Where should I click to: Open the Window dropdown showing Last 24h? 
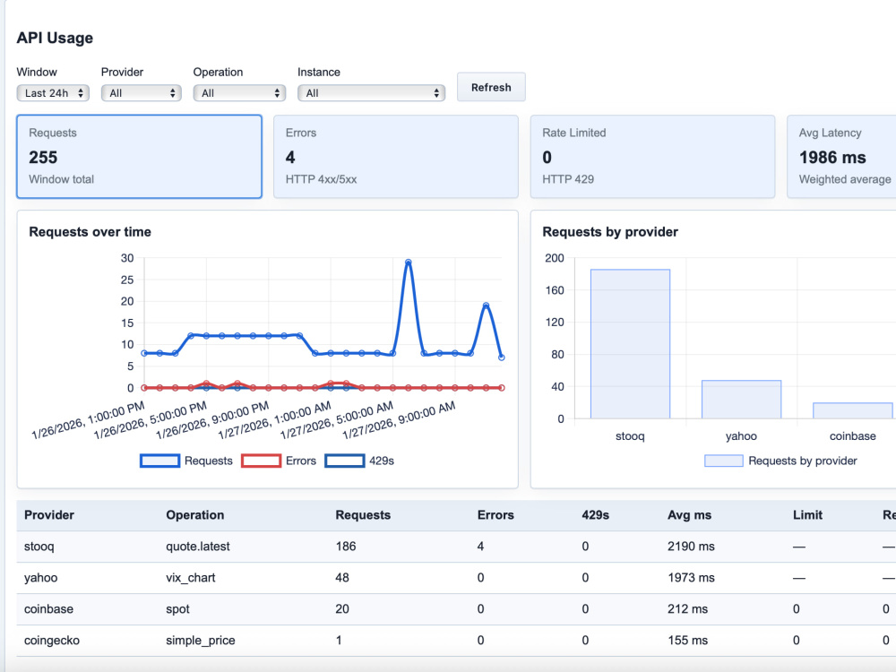(53, 92)
